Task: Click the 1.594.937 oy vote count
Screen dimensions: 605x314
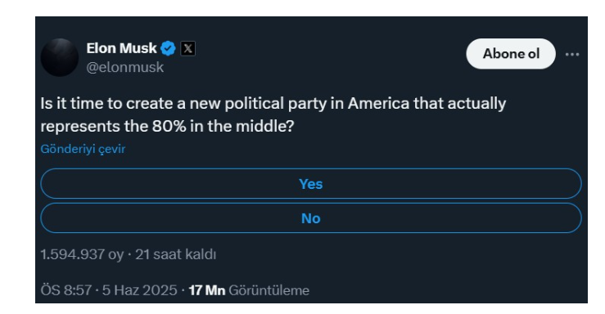Action: pyautogui.click(x=82, y=254)
